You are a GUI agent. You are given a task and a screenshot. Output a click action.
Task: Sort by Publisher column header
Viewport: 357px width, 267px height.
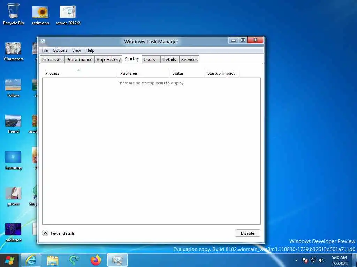coord(143,72)
